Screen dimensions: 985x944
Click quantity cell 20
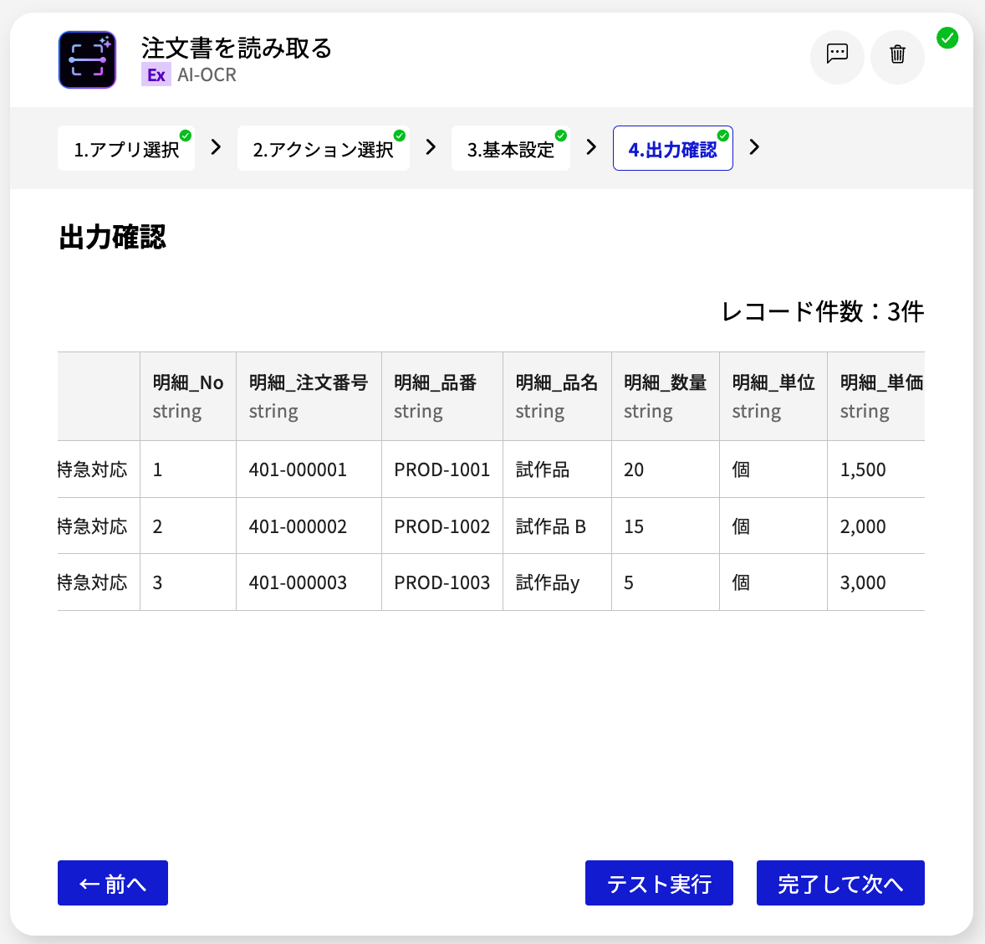(666, 469)
